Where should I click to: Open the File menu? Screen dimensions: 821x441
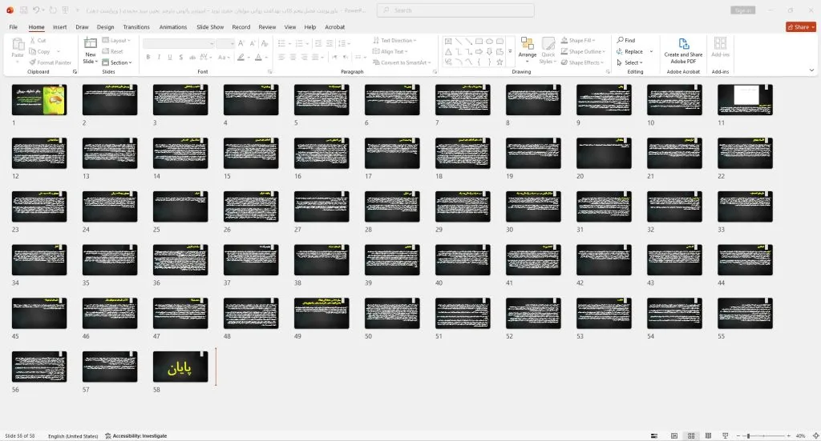tap(13, 26)
